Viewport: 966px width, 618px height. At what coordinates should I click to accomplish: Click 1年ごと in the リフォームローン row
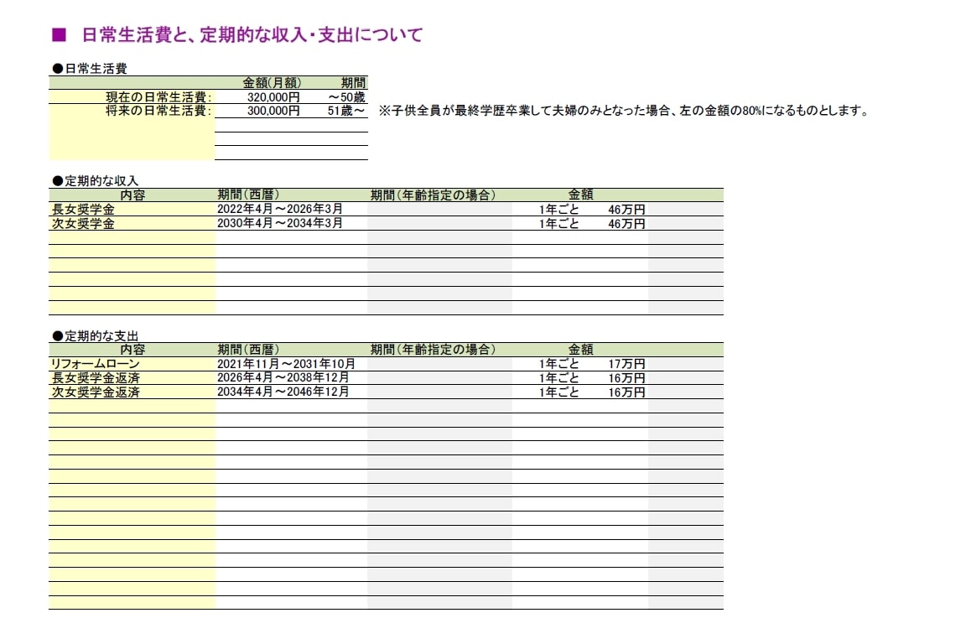(558, 364)
